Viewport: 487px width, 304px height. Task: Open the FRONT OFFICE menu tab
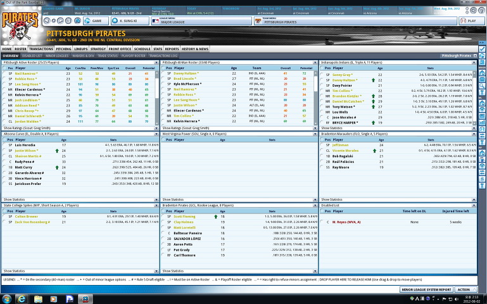coord(120,49)
